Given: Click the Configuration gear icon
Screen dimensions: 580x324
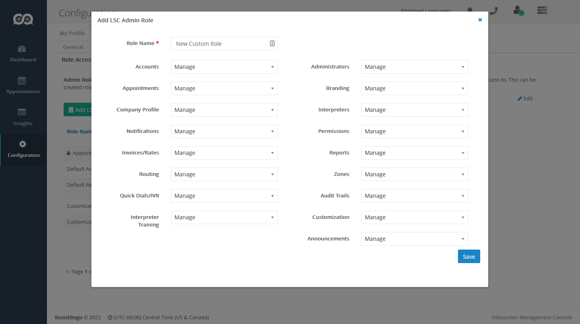Looking at the screenshot, I should tap(23, 144).
